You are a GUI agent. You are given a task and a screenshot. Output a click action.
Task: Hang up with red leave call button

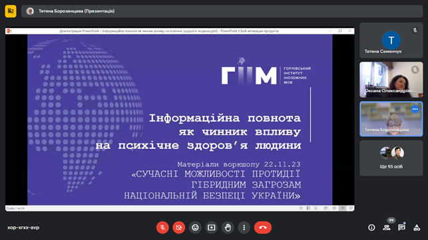[x=263, y=227]
